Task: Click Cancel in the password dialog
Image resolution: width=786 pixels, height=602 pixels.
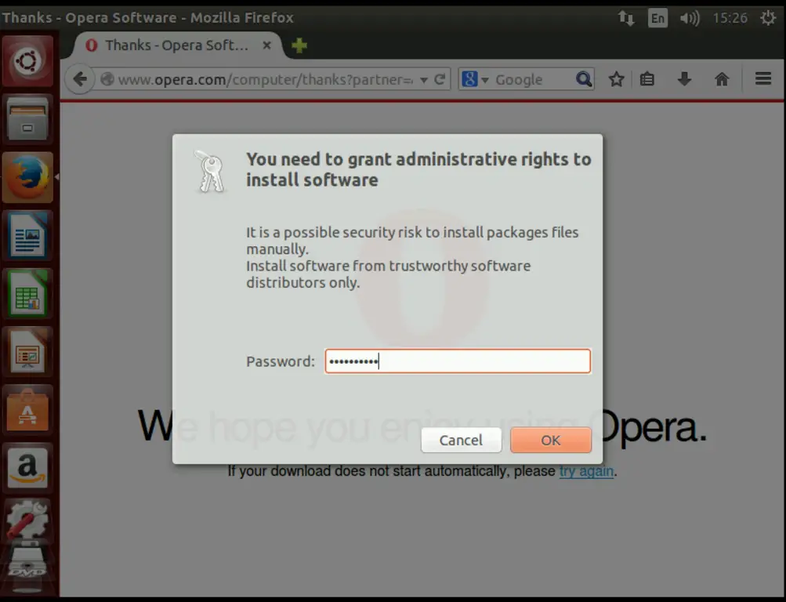Action: 461,440
